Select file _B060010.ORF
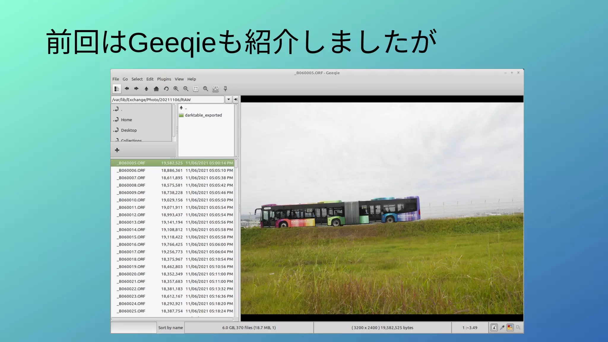The image size is (608, 342). (172, 200)
